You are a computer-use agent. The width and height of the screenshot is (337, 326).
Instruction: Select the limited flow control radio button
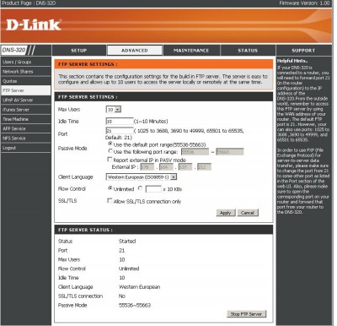pos(140,188)
